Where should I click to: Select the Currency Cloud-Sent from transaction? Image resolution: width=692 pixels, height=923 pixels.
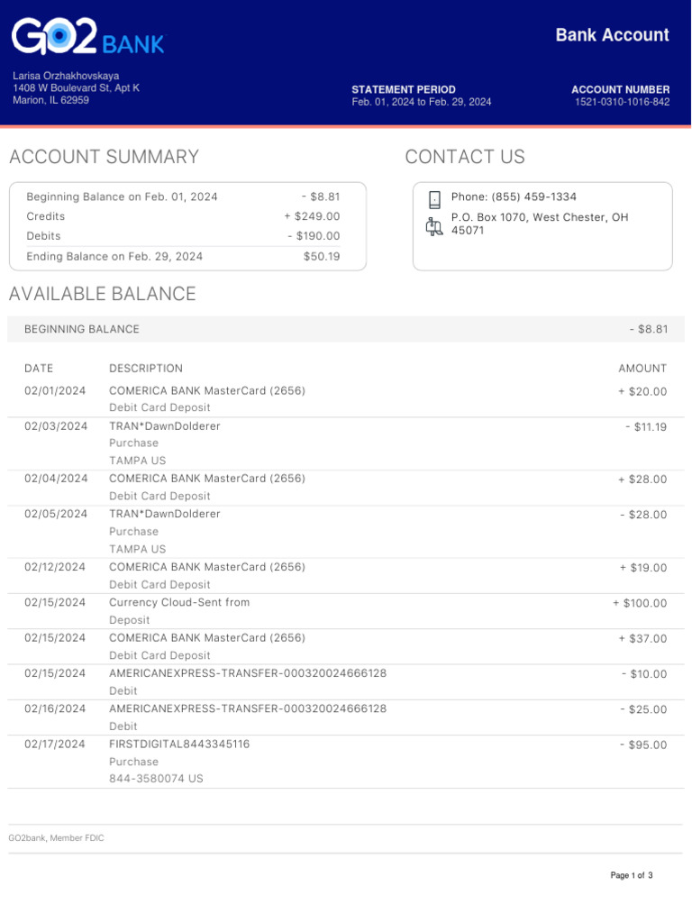click(179, 602)
